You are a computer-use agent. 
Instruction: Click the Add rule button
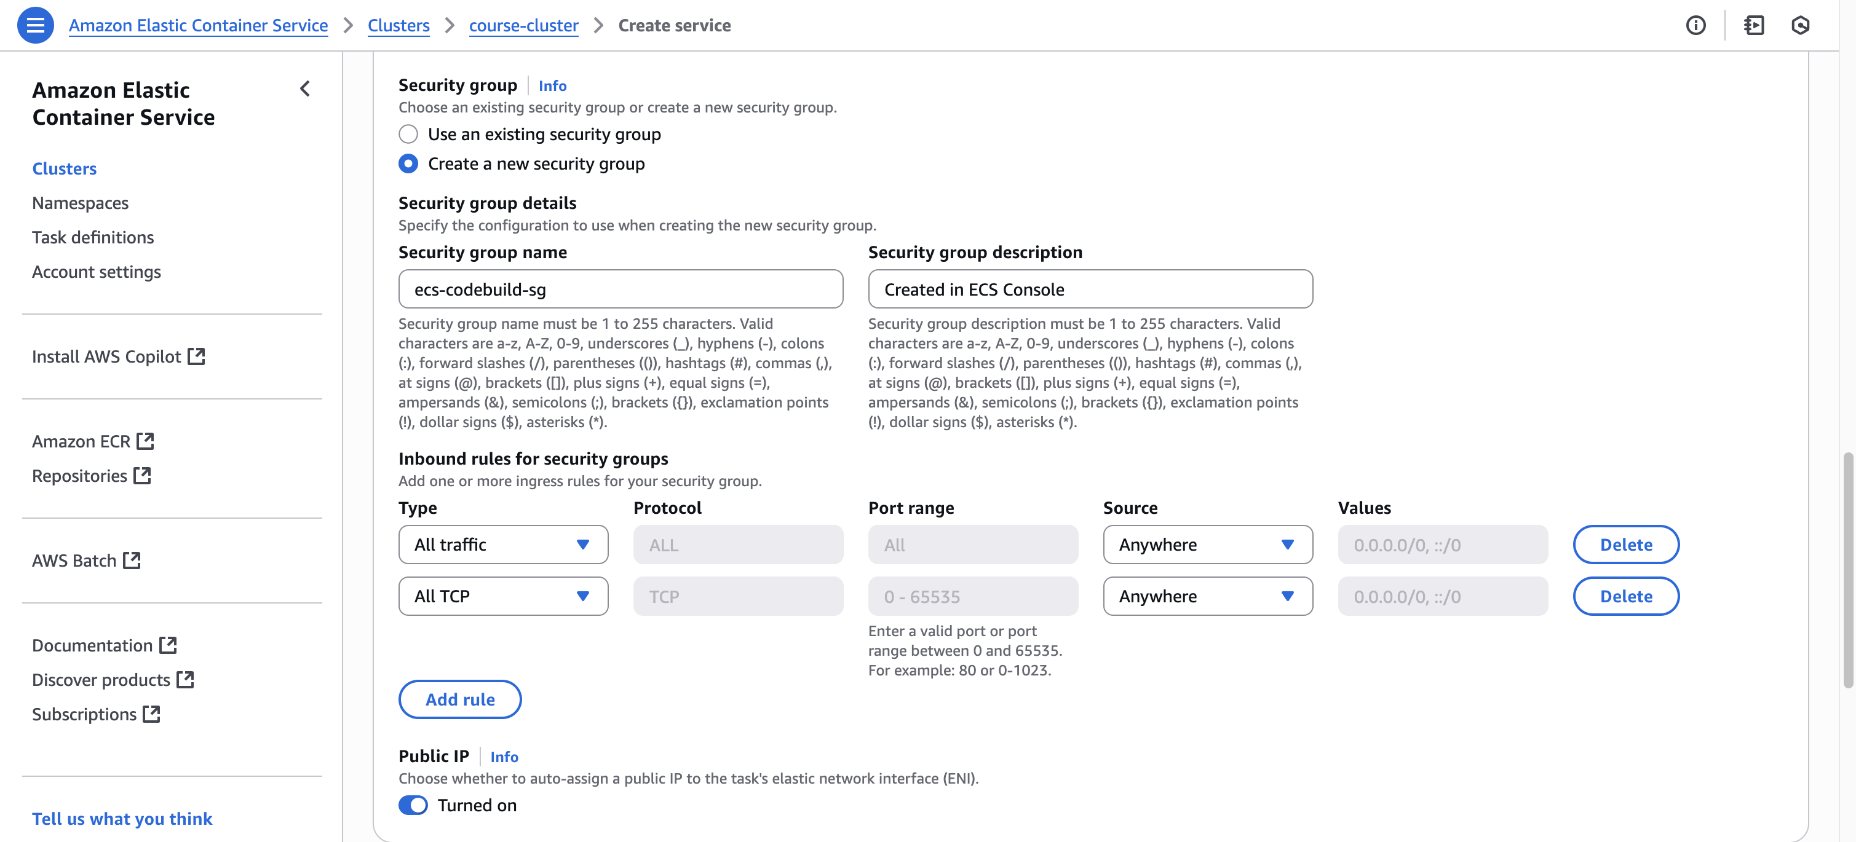[x=459, y=699]
